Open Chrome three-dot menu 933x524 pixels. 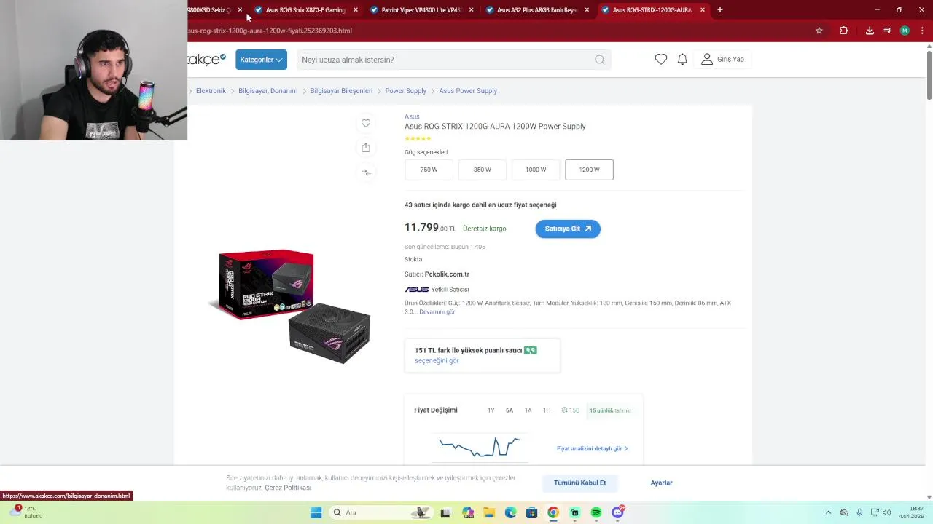(x=922, y=31)
